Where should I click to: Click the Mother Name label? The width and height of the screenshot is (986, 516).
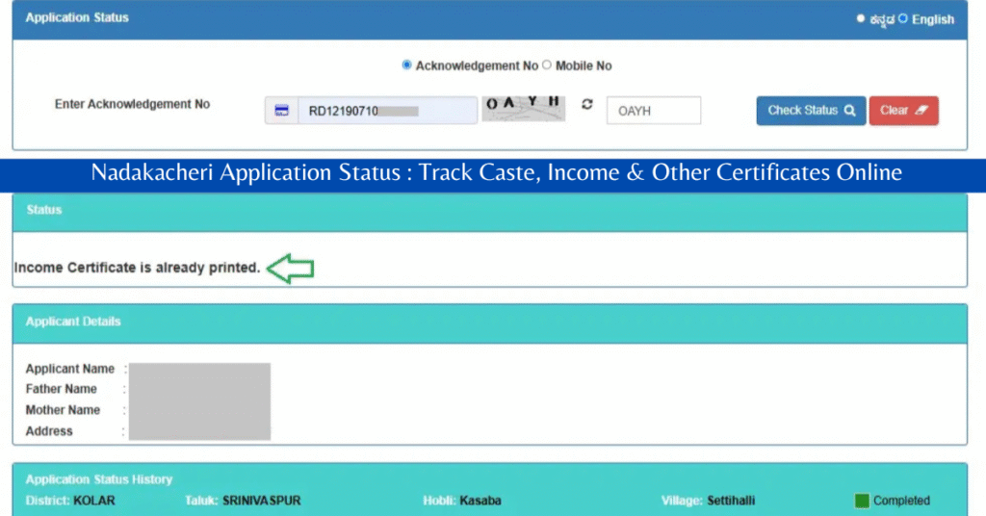point(63,410)
